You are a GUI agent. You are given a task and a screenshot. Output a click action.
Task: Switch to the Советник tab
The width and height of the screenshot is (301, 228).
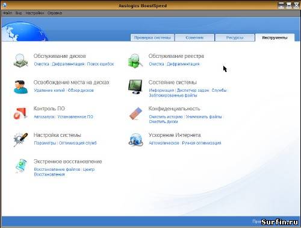coord(194,37)
